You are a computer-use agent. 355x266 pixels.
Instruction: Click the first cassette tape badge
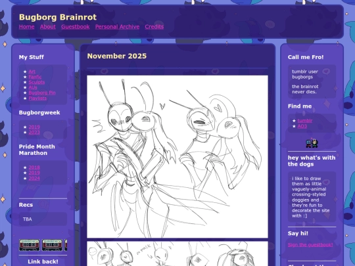[30, 245]
